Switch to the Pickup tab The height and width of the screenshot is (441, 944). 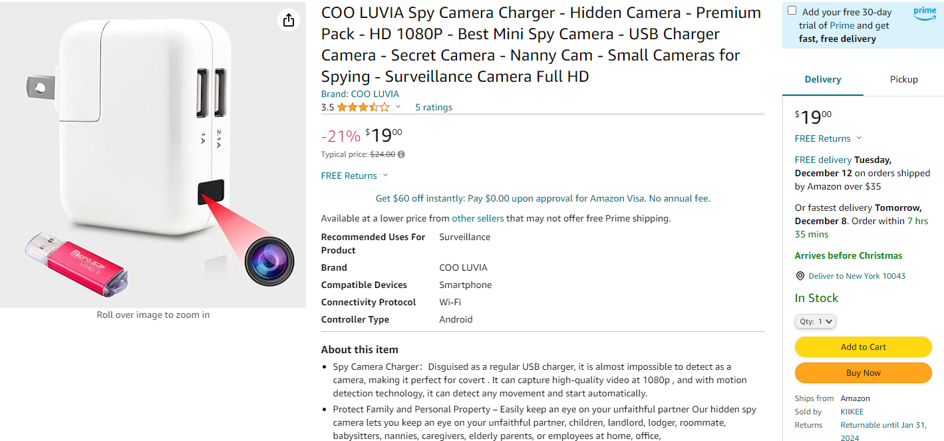(903, 79)
